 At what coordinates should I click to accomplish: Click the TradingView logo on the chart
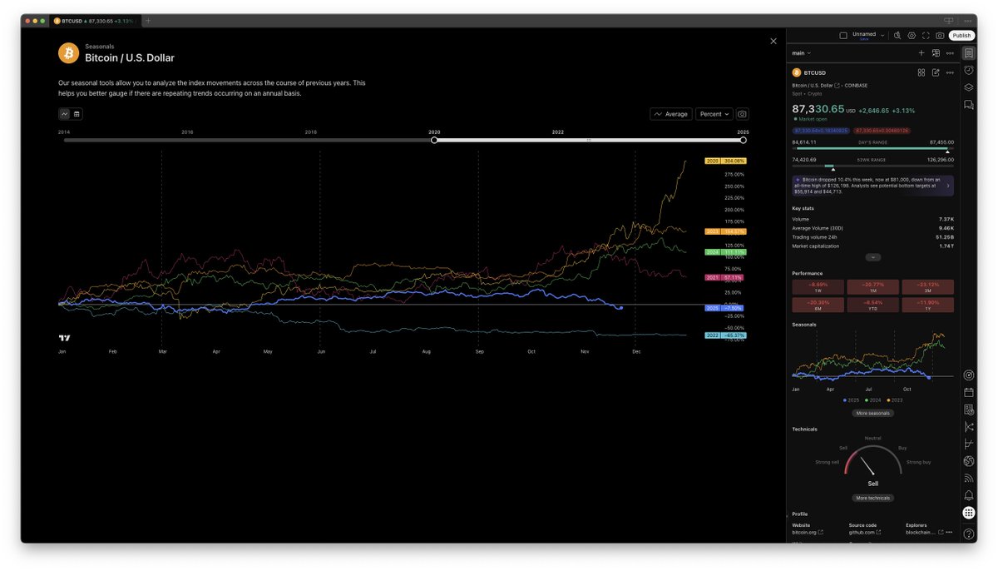point(65,338)
